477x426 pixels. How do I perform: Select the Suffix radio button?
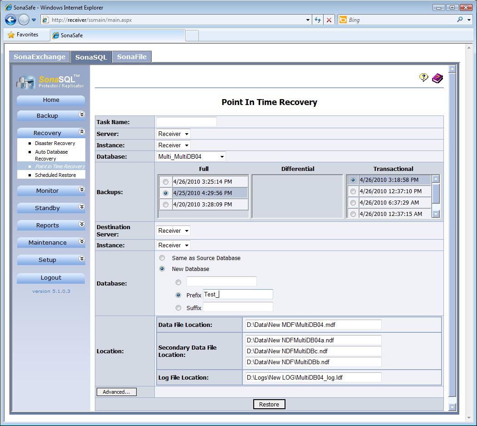pyautogui.click(x=178, y=308)
